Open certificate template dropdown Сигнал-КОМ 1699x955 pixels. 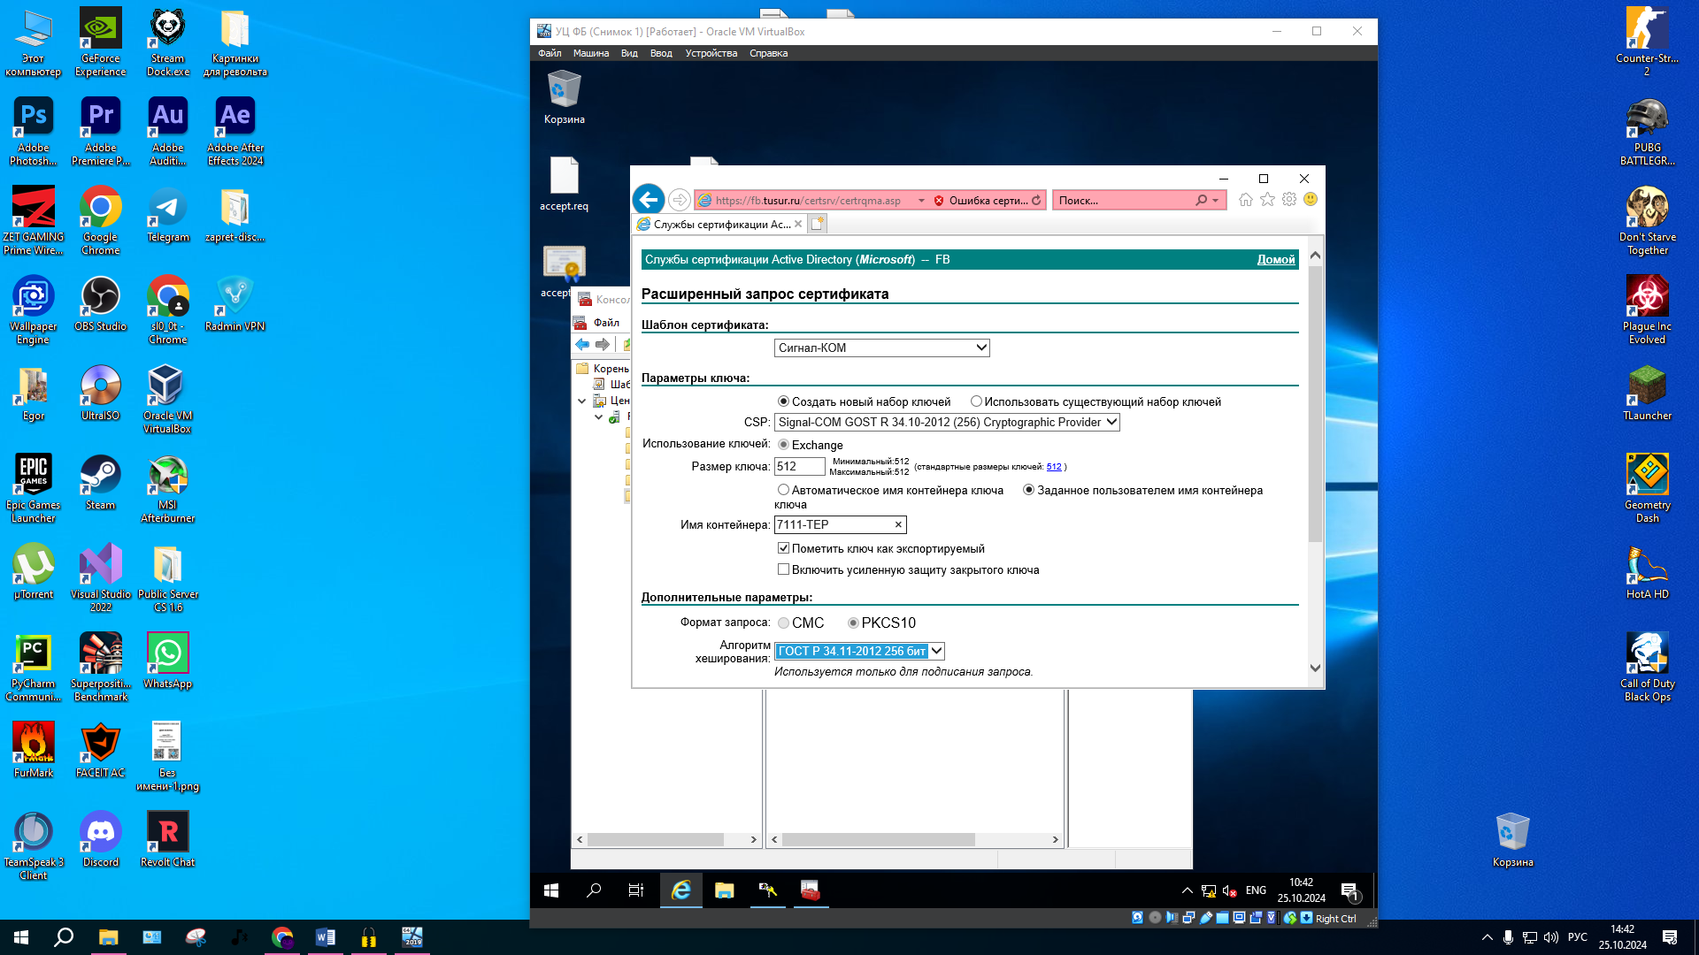(x=881, y=348)
